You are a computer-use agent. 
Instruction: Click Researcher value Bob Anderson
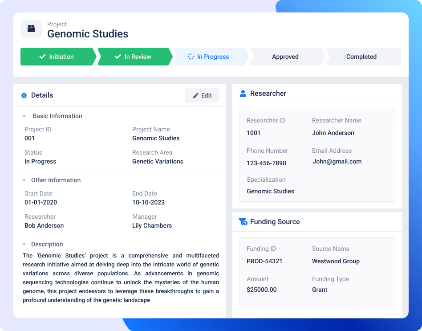44,225
